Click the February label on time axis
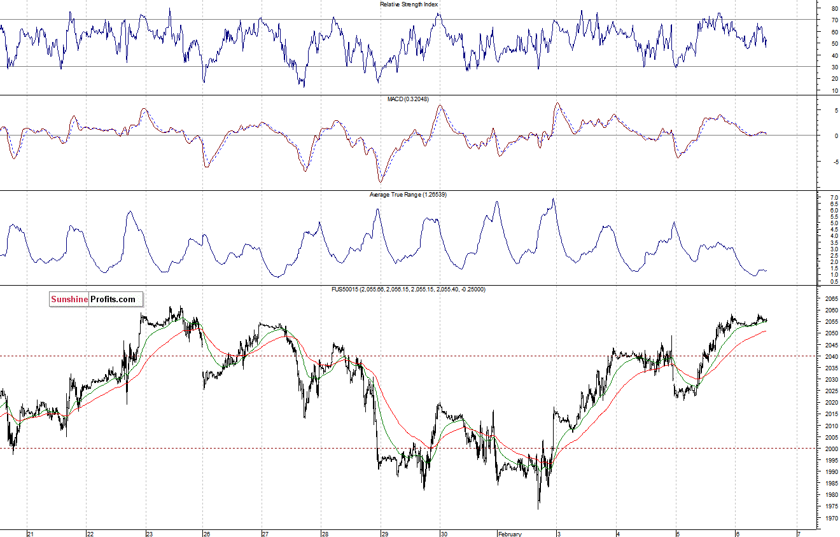840x537 pixels. 510,533
